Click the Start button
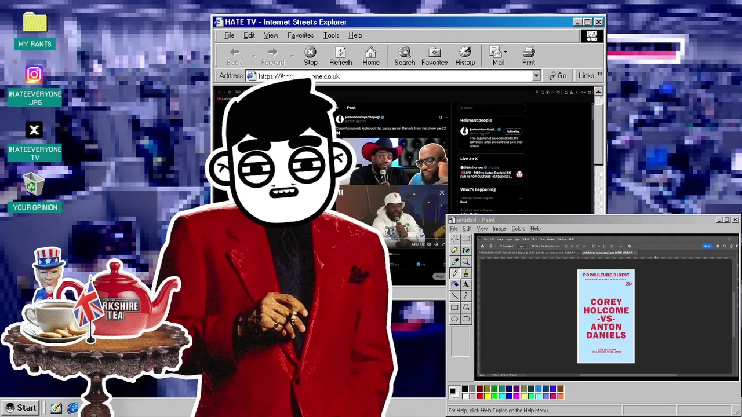 [21, 408]
